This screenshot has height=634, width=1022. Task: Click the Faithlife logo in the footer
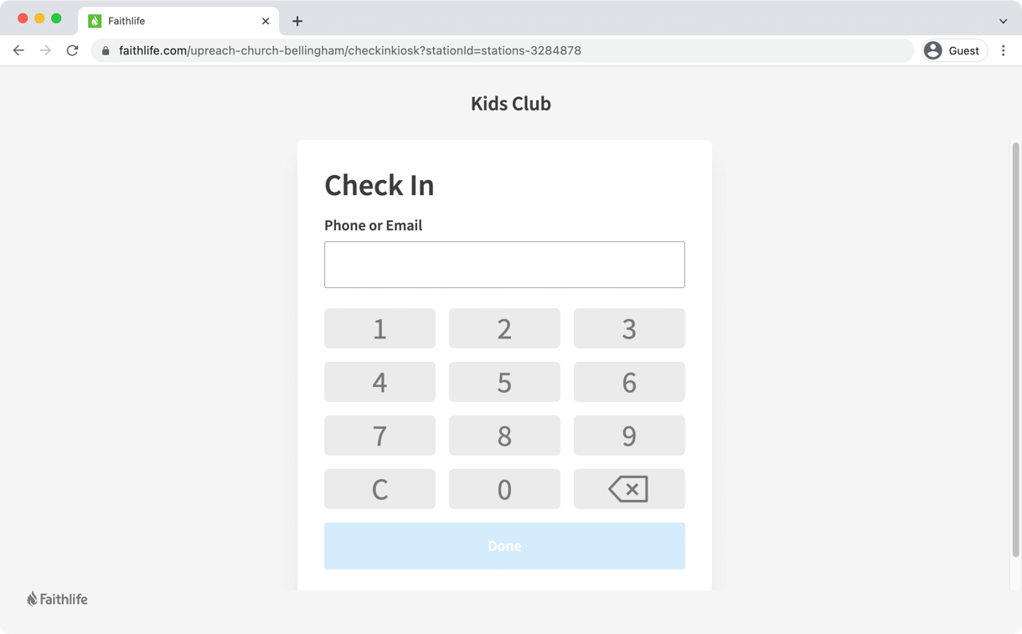point(57,599)
